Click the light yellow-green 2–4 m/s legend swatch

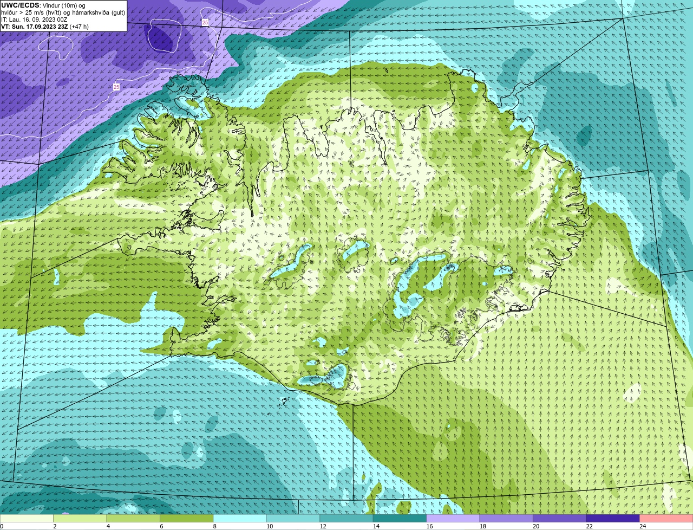[x=80, y=519]
